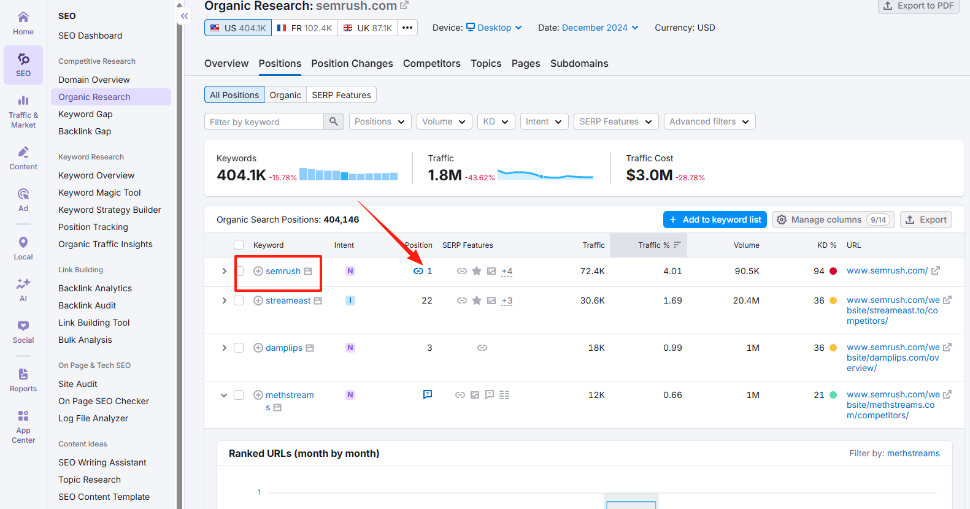
Task: Click the Traffic & Market sidebar icon
Action: (x=23, y=111)
